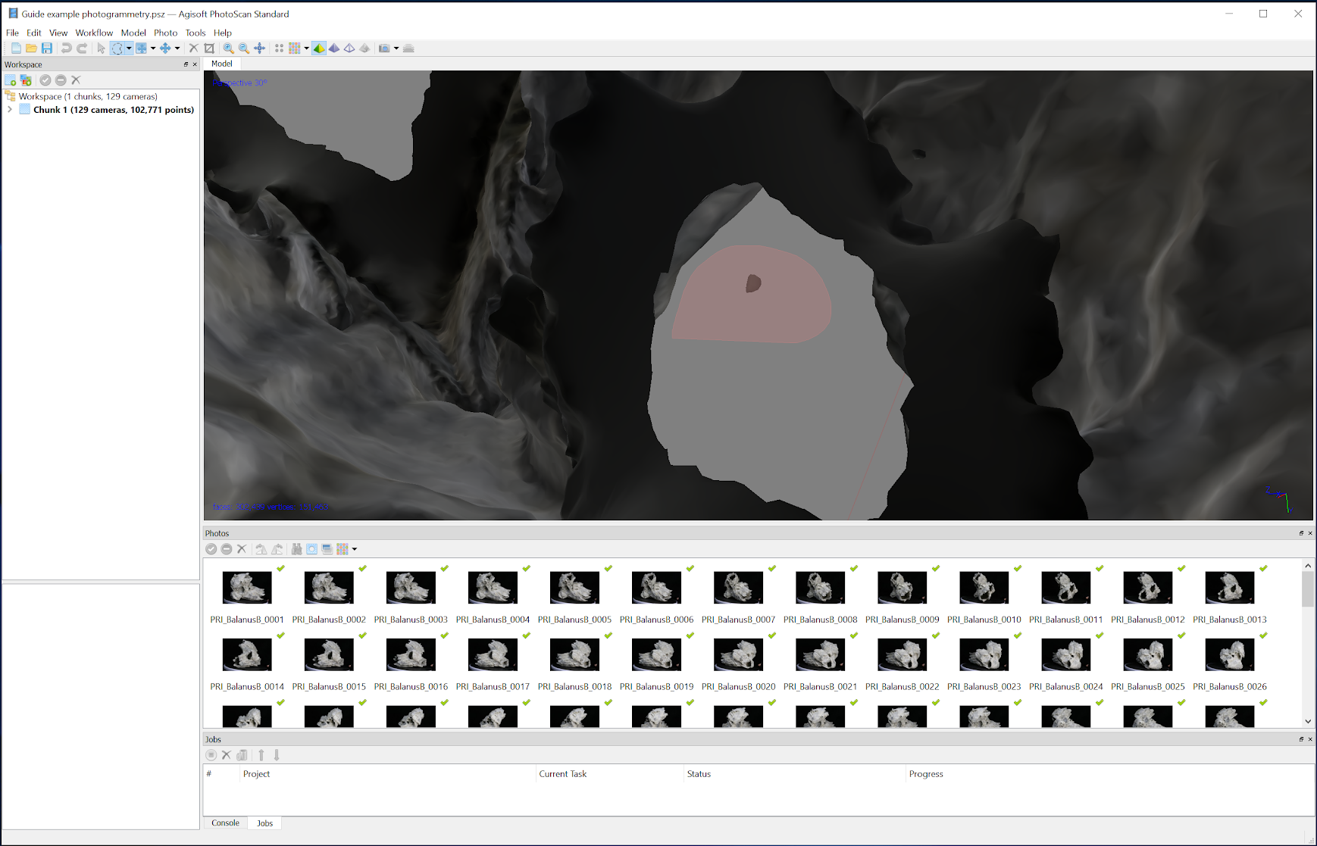1317x846 pixels.
Task: Open the File menu
Action: click(x=12, y=33)
